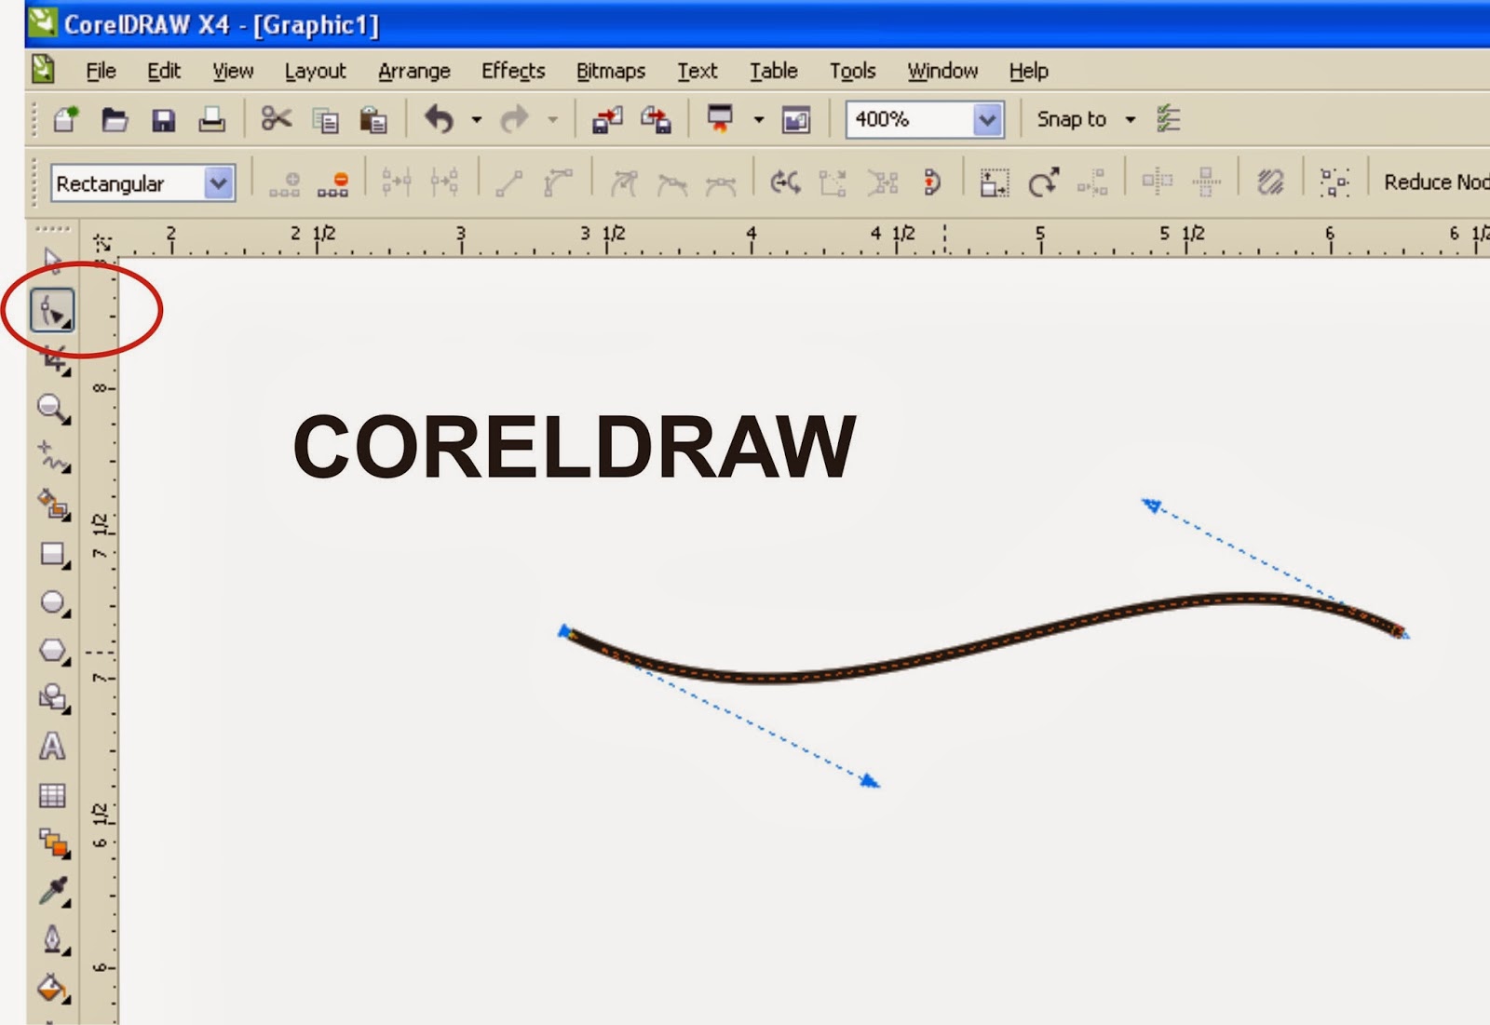This screenshot has width=1490, height=1025.
Task: Click the CORELDRAW text on canvas
Action: click(575, 447)
